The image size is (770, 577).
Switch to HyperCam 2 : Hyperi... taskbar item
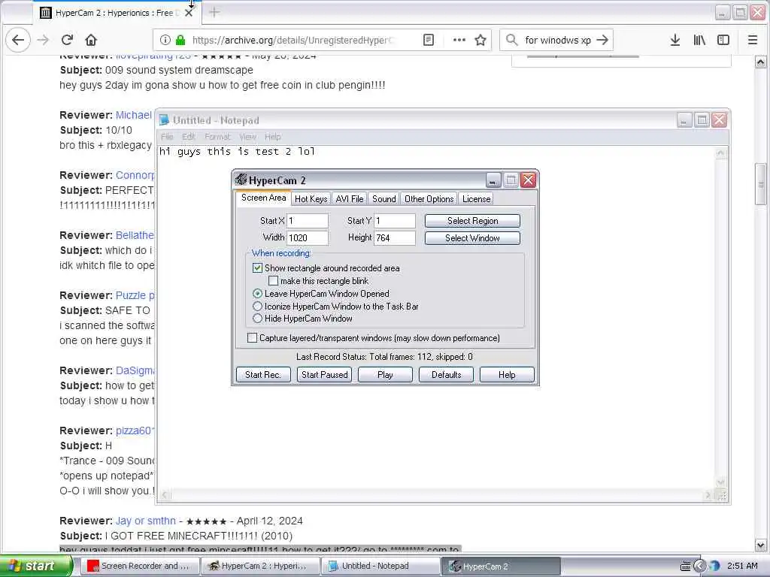coord(260,566)
